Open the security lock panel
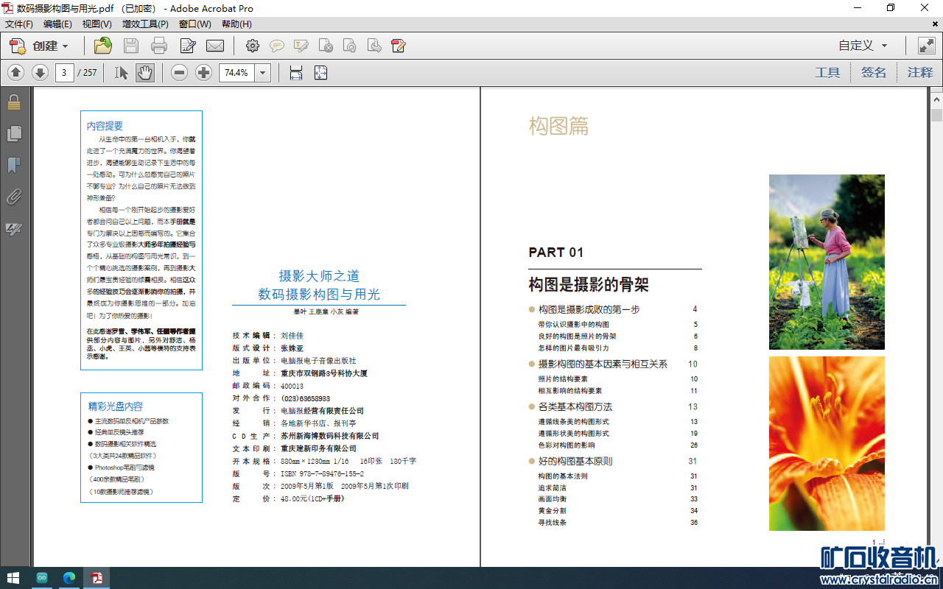Image resolution: width=943 pixels, height=589 pixels. [14, 102]
